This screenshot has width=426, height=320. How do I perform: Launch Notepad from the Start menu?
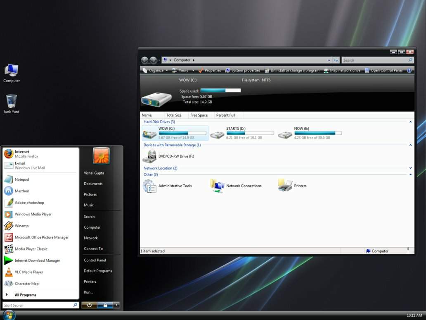click(x=41, y=179)
